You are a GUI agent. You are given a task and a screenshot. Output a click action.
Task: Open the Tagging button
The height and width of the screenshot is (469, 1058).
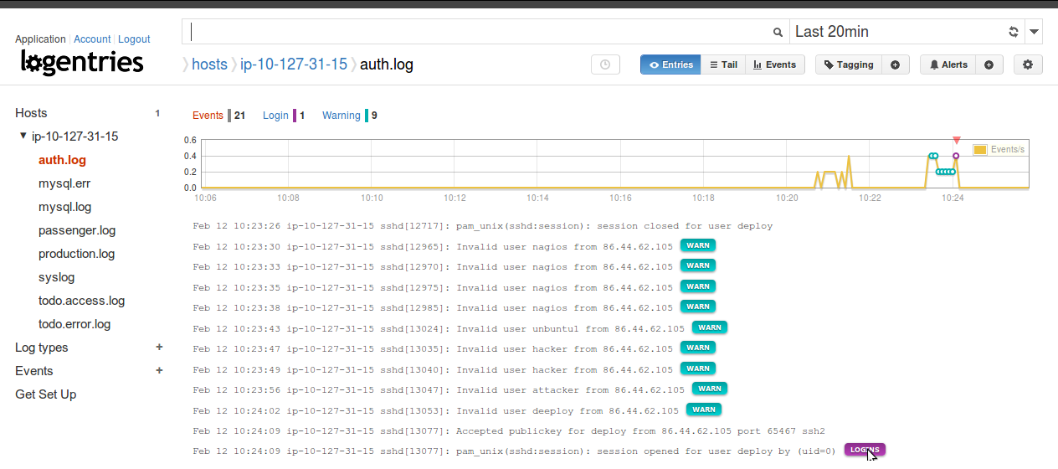[x=848, y=64]
